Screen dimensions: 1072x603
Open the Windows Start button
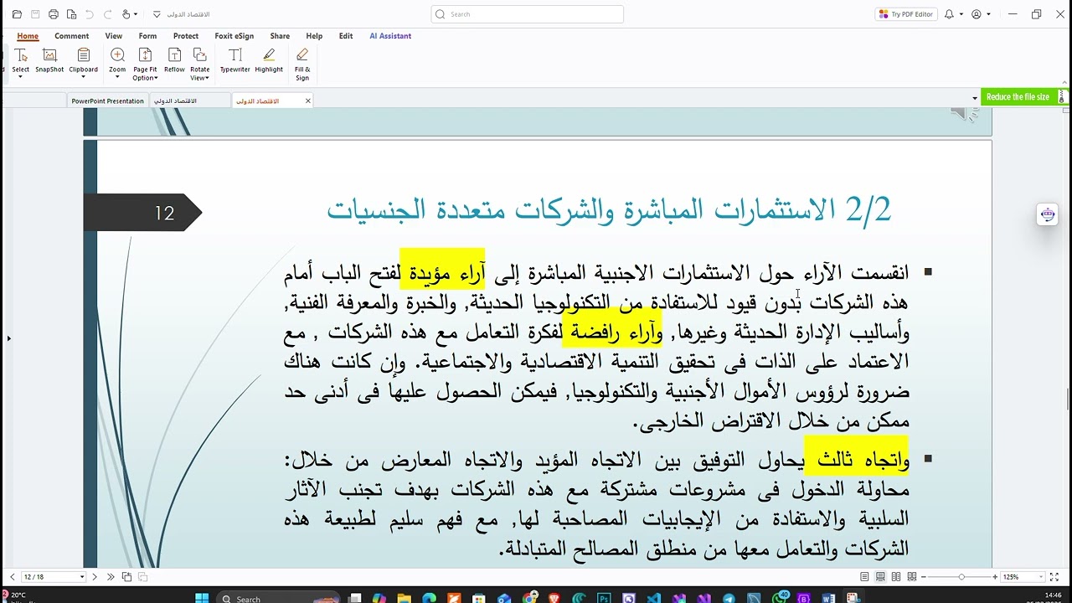coord(201,598)
